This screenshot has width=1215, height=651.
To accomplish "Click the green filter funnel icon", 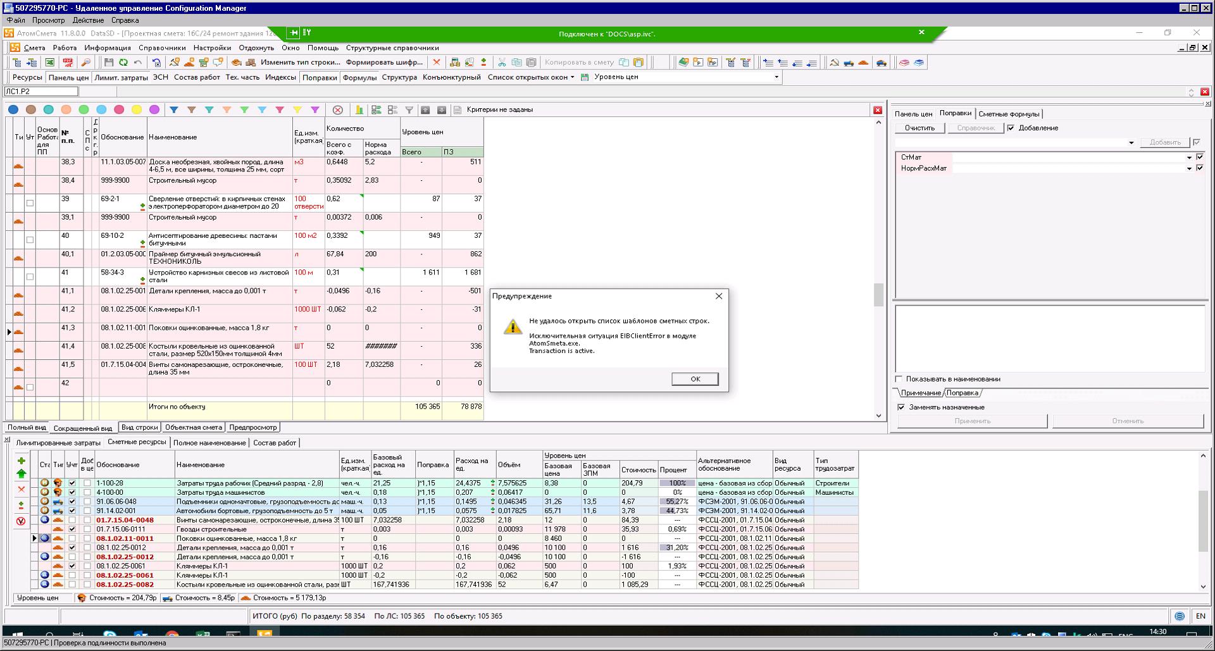I will click(x=244, y=109).
